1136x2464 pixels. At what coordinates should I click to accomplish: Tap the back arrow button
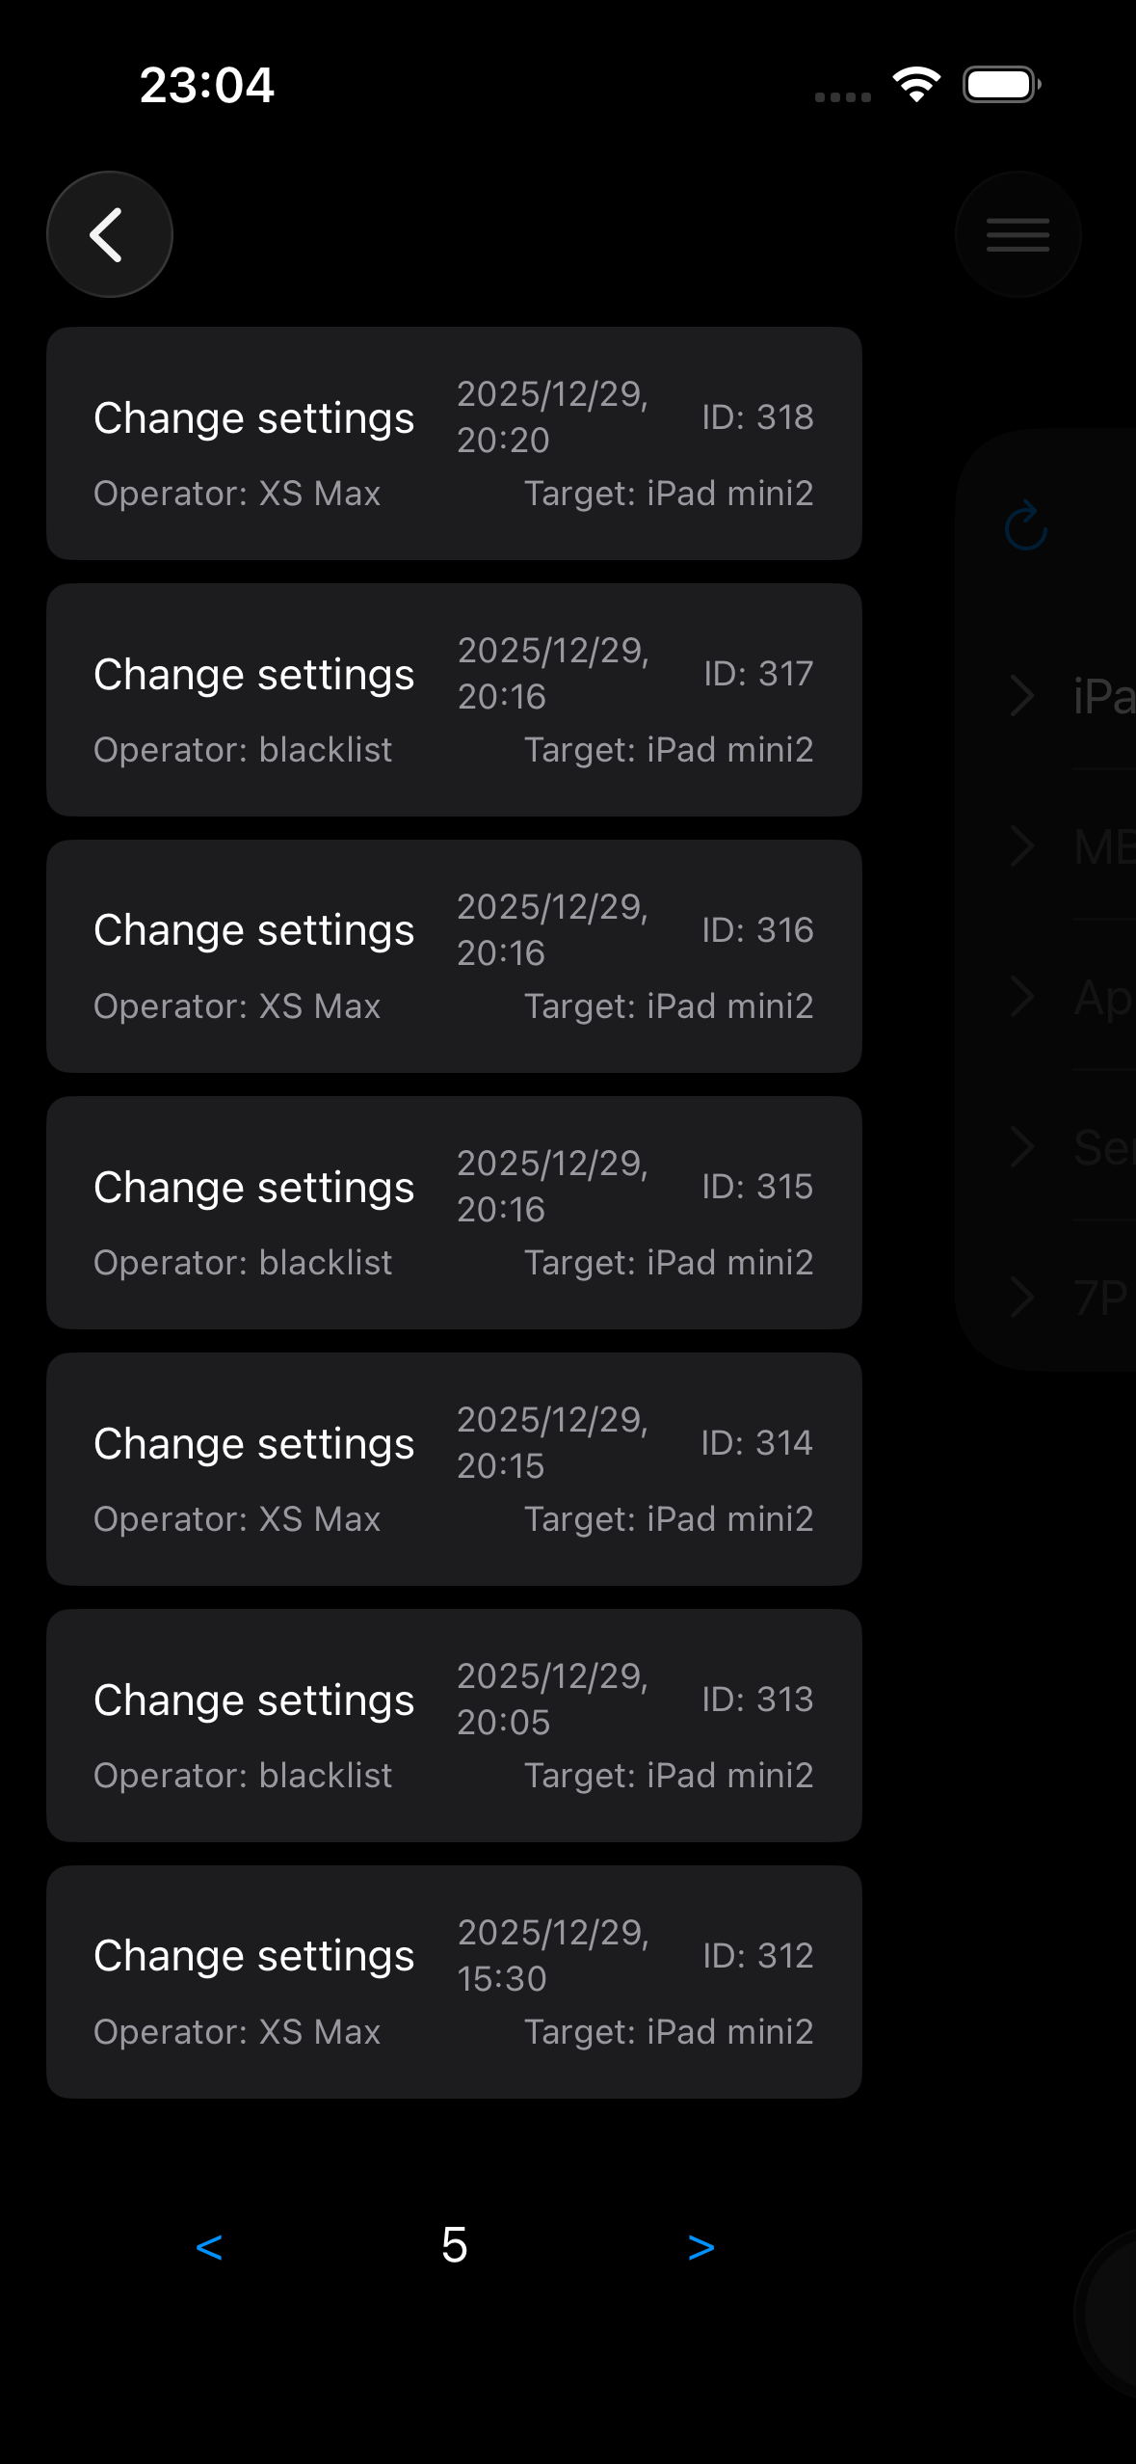click(109, 234)
